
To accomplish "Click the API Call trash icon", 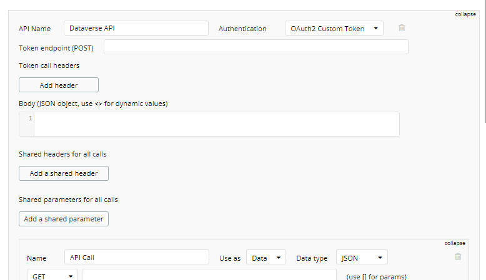I will pos(458,257).
